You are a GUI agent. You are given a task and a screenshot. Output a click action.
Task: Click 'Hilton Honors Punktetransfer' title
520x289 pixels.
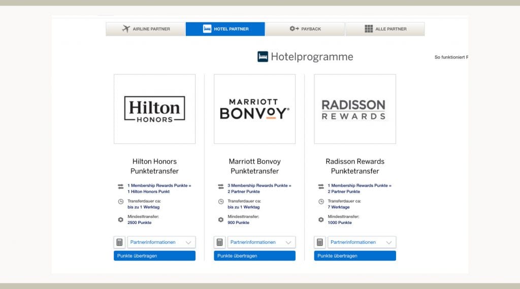coord(154,166)
